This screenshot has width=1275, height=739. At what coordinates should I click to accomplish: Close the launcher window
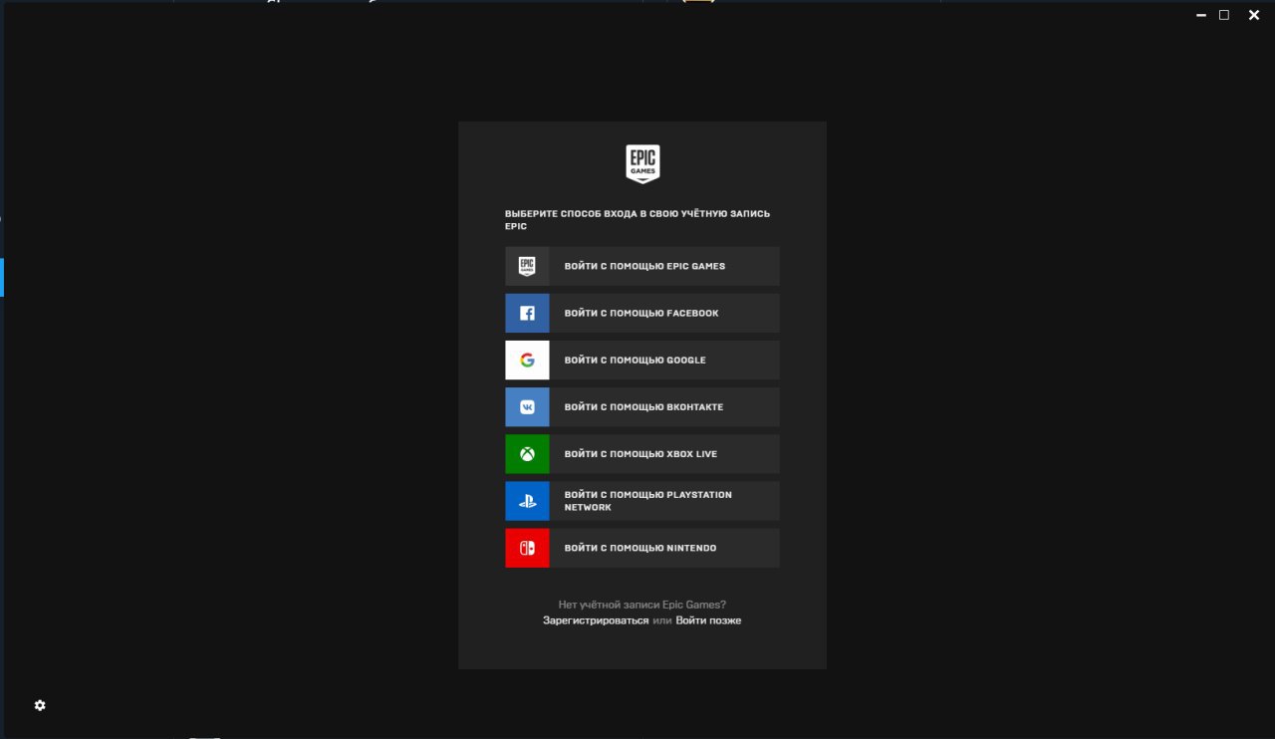coord(1254,15)
